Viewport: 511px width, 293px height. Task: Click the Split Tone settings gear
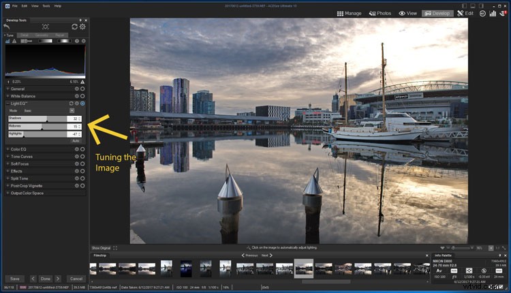77,179
